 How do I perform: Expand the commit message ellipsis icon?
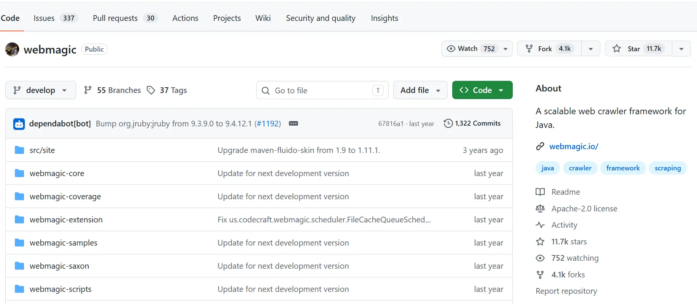tap(293, 123)
